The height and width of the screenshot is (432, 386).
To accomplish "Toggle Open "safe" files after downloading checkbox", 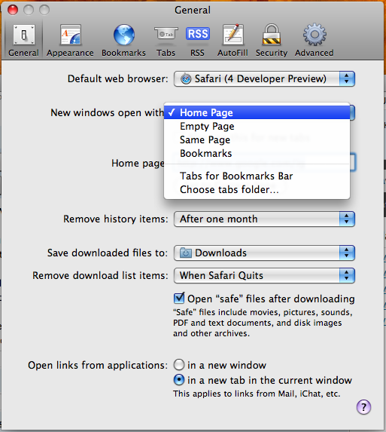I will tap(179, 299).
